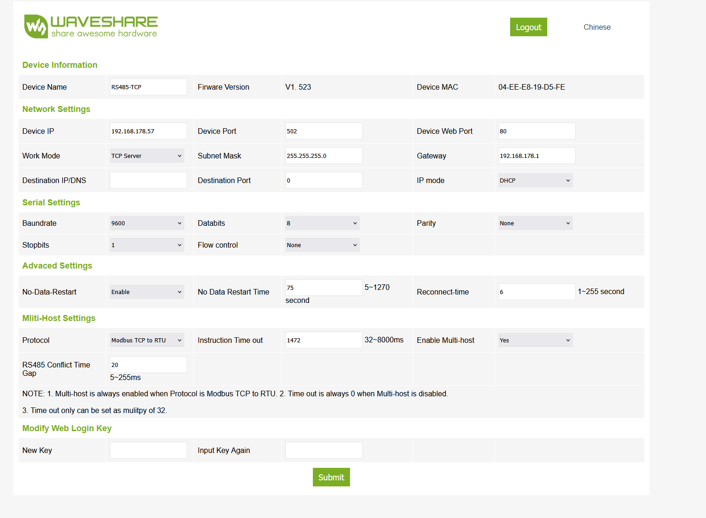Viewport: 706px width, 518px height.
Task: Focus the Device IP input
Action: click(149, 131)
